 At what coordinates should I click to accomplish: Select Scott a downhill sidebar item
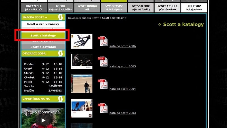coord(43,47)
